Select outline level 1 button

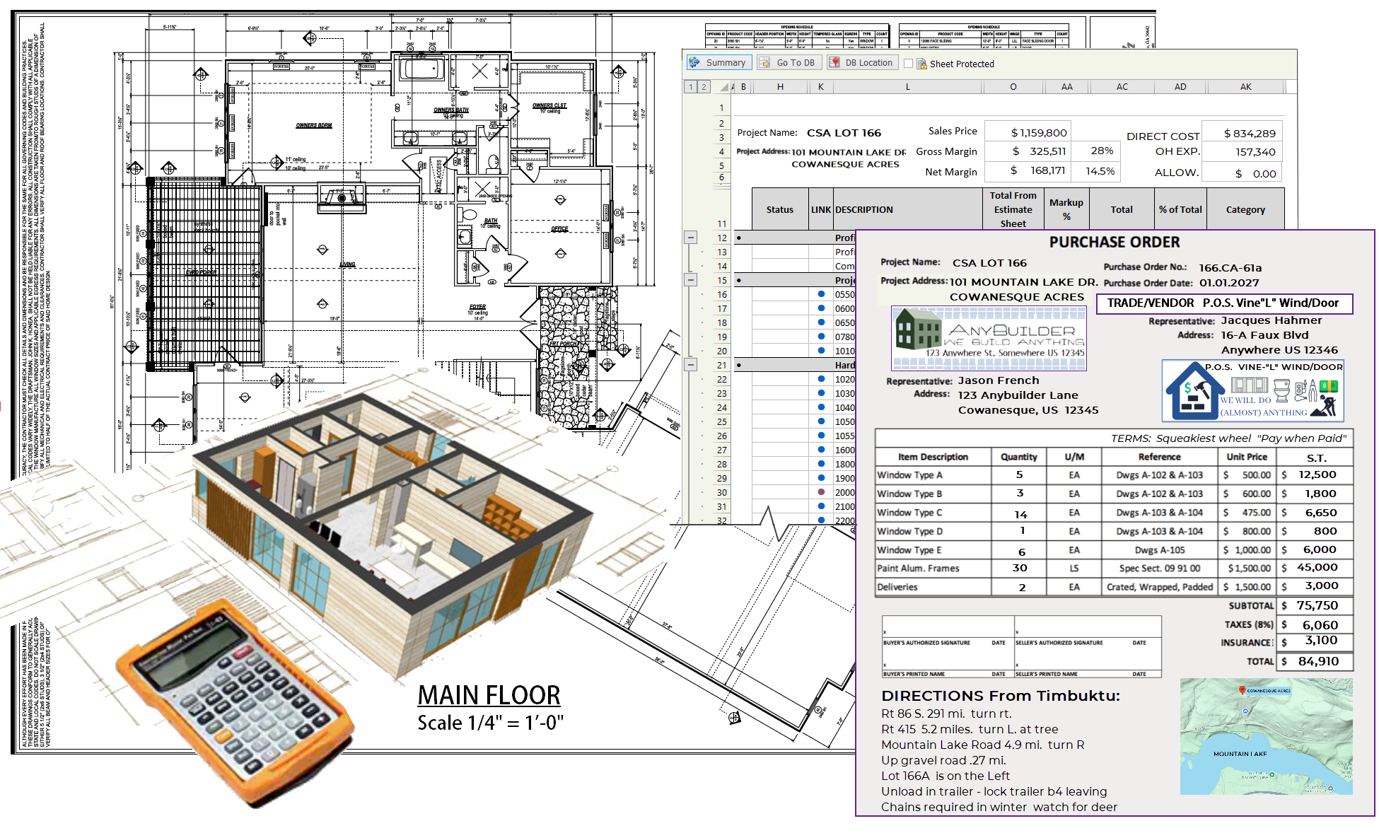click(691, 87)
